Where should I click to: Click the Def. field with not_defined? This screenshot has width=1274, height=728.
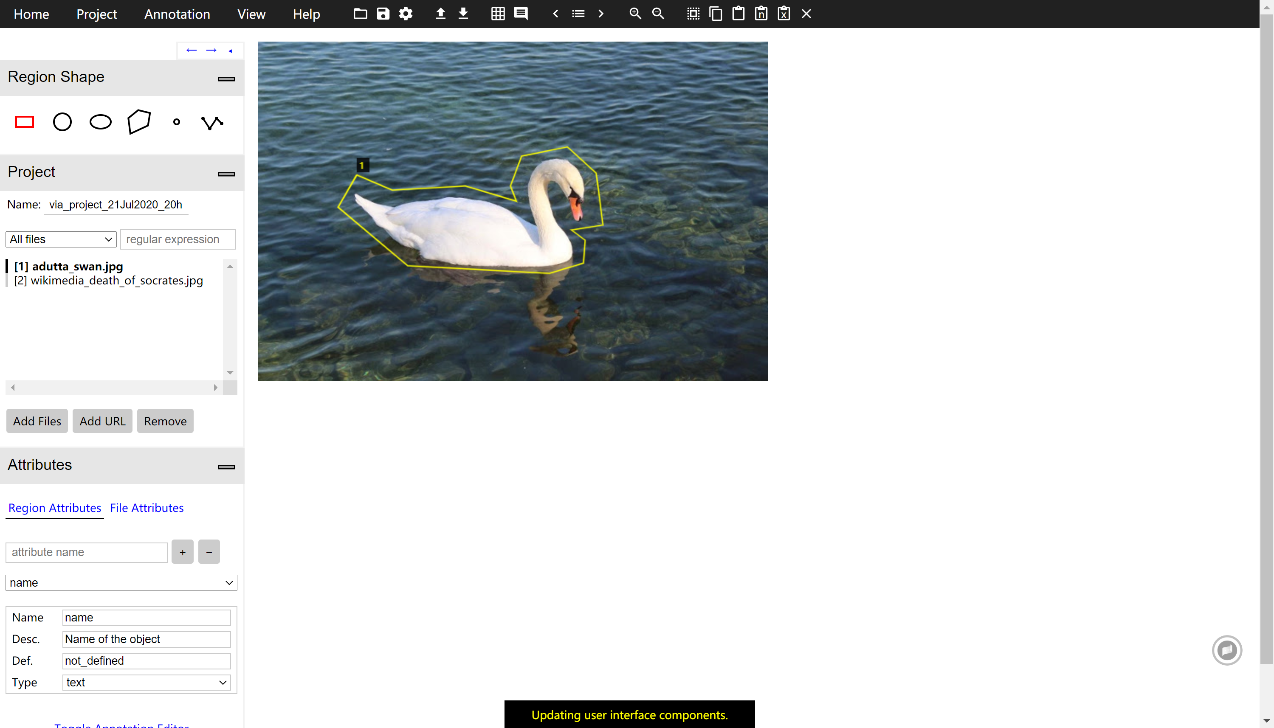pyautogui.click(x=147, y=661)
